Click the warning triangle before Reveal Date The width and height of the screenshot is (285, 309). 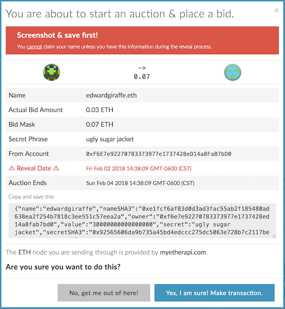pyautogui.click(x=12, y=168)
